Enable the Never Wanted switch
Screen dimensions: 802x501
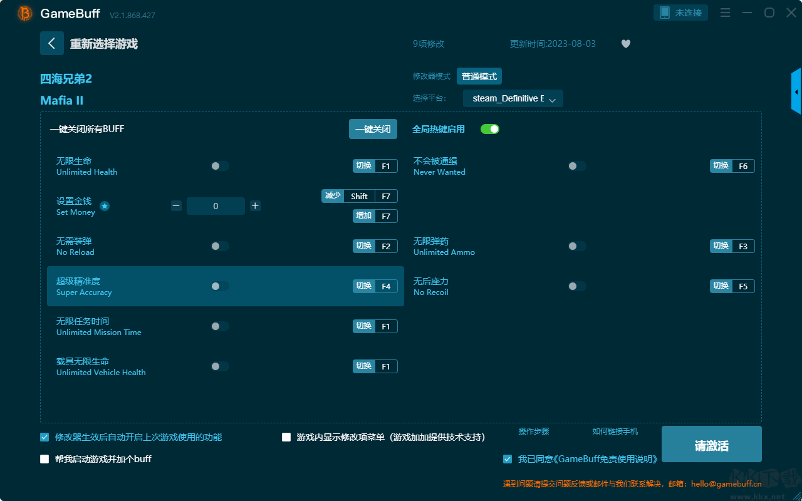(x=577, y=166)
